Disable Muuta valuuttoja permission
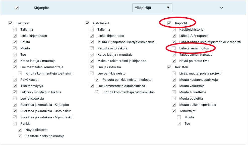Screen dimensions: 248x145 (174, 86)
